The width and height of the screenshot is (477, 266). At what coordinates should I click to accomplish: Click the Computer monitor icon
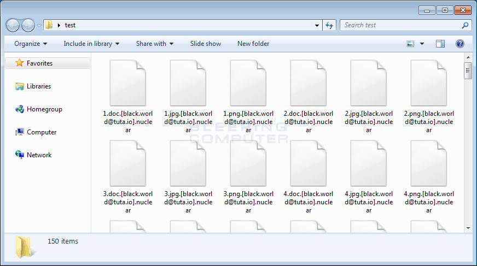(x=20, y=132)
